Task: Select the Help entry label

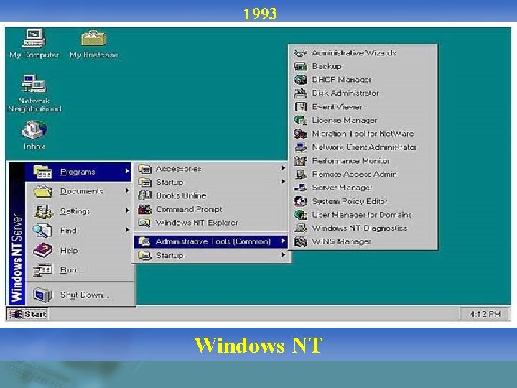Action: [x=69, y=251]
